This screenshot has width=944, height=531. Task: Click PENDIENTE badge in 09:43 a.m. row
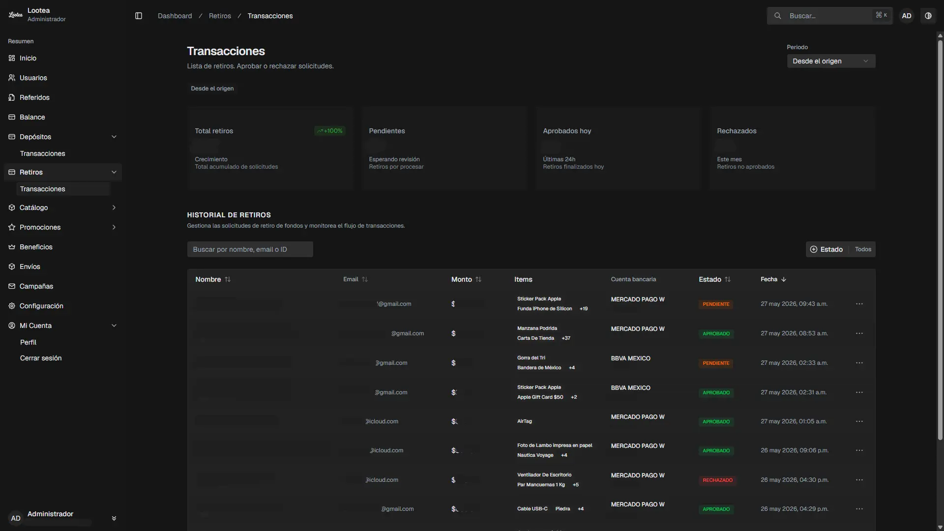(716, 304)
